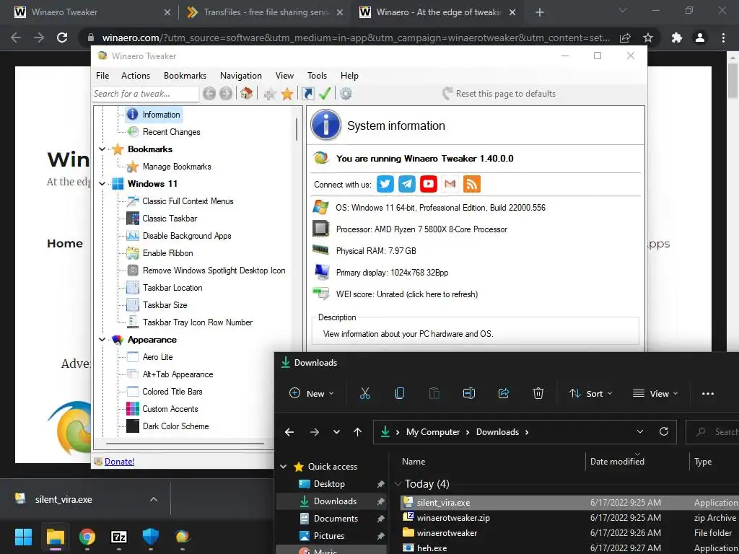
Task: Click the Gmail envelope icon
Action: (450, 184)
